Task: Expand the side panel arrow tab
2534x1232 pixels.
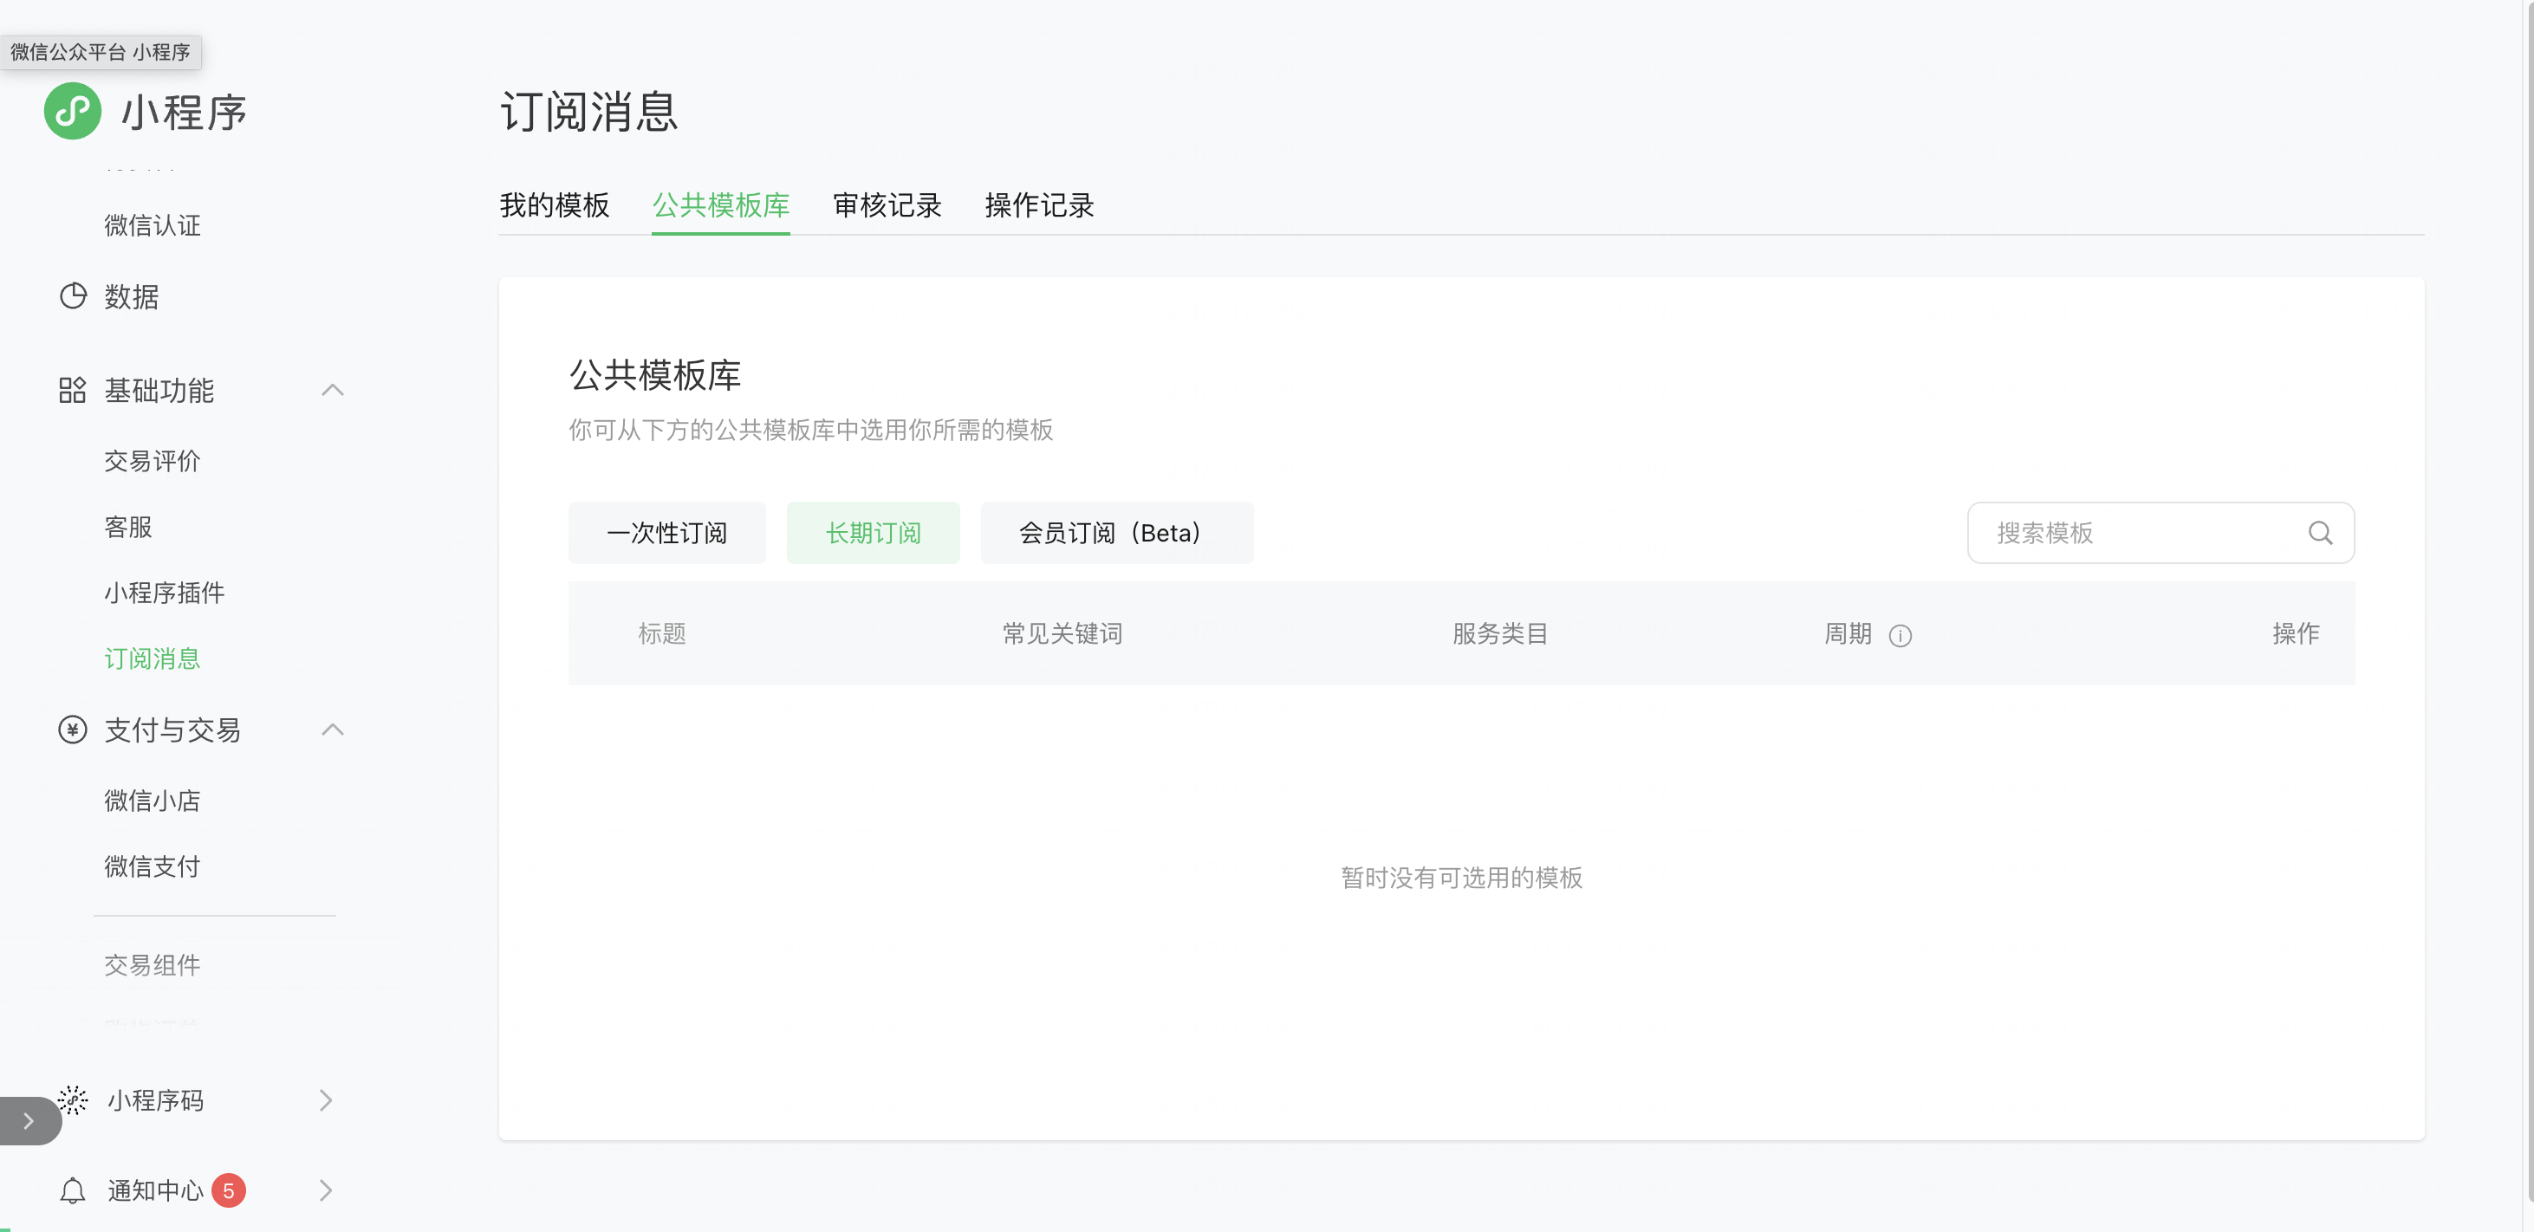Action: (28, 1120)
